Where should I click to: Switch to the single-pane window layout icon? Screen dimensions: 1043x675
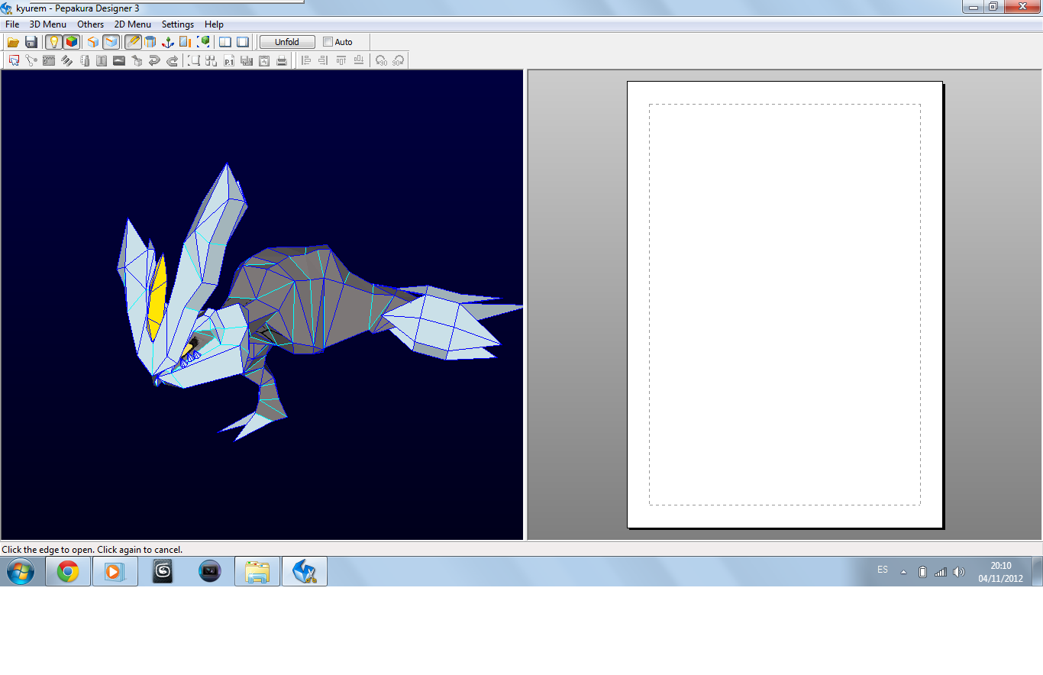click(243, 42)
